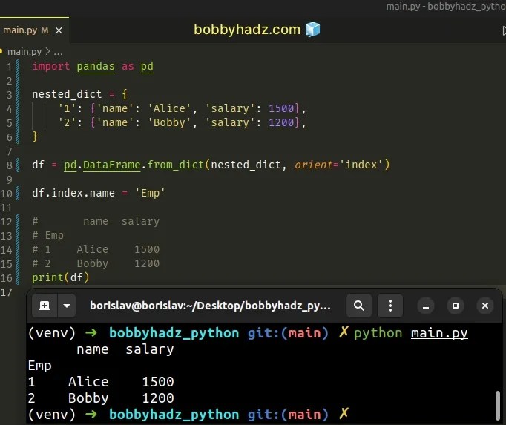506x425 pixels.
Task: Click comment '# Emp' on line 13
Action: 47,236
